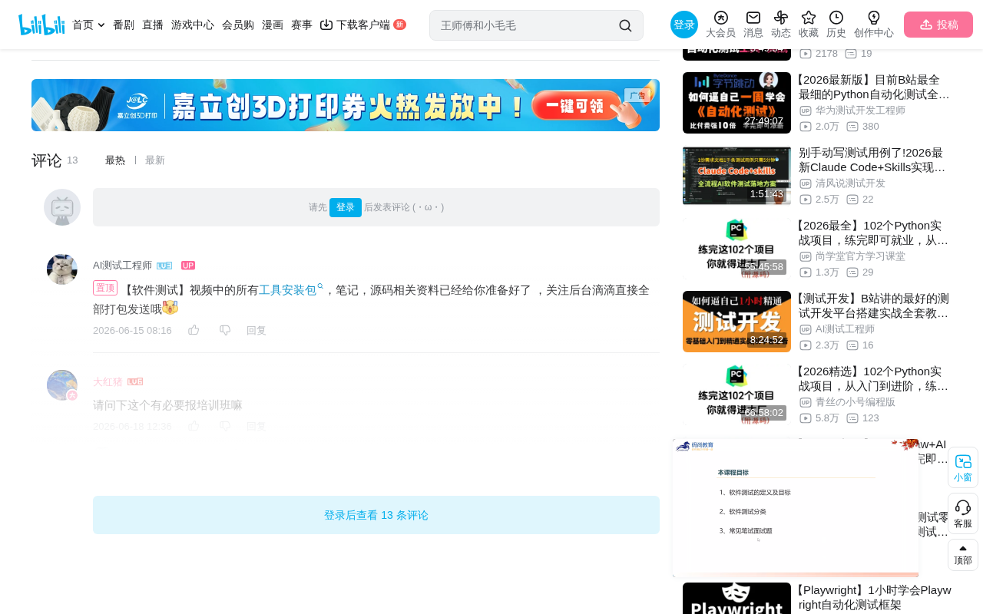Open the 消息 messages icon
The width and height of the screenshot is (983, 614).
[753, 18]
